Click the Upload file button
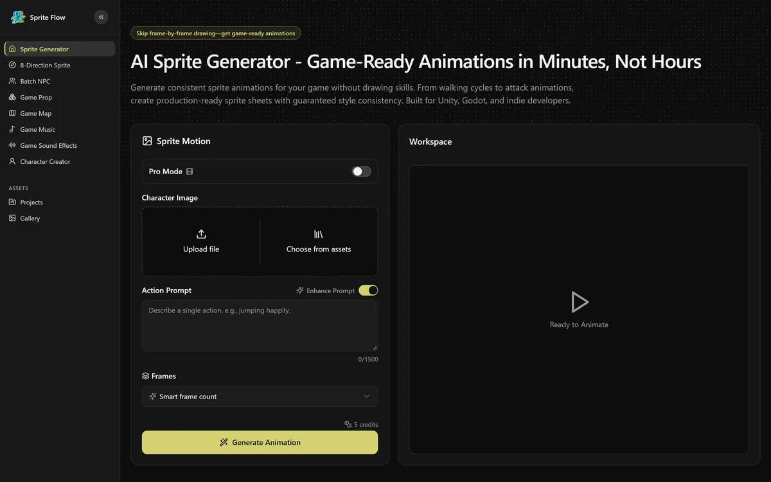Screen dimensions: 771x482 click(201, 242)
